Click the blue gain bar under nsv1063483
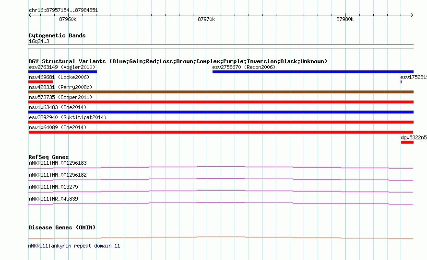Viewport: 427px width, 260px height. (x=221, y=112)
